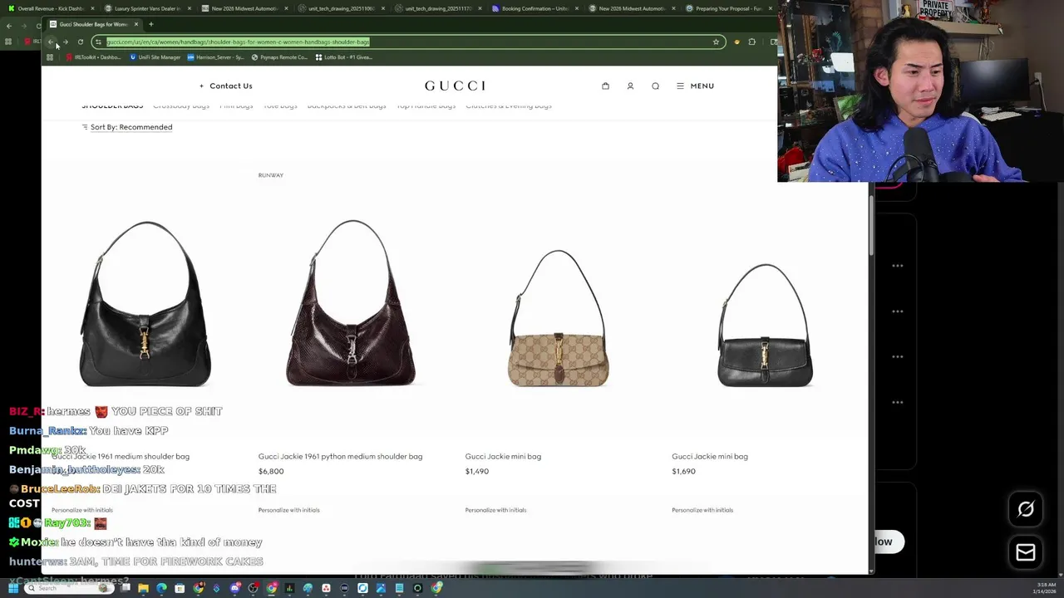
Task: Open File Explorer from the taskbar
Action: pyautogui.click(x=143, y=588)
